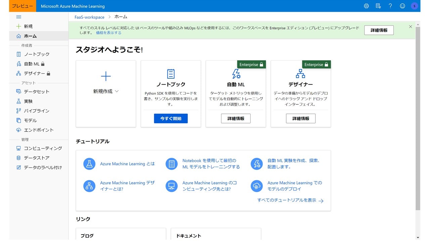Open エンドポイント sidebar item
Image resolution: width=430 pixels, height=241 pixels.
click(x=39, y=130)
